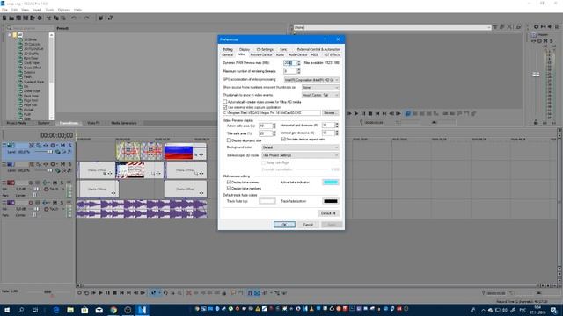The image size is (563, 316).
Task: Enable automatically create video proxies checkbox
Action: coord(225,102)
